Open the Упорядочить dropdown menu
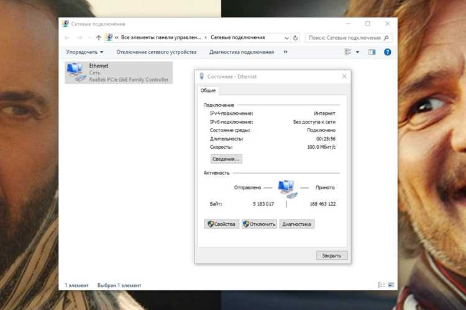466x310 pixels. pyautogui.click(x=85, y=52)
